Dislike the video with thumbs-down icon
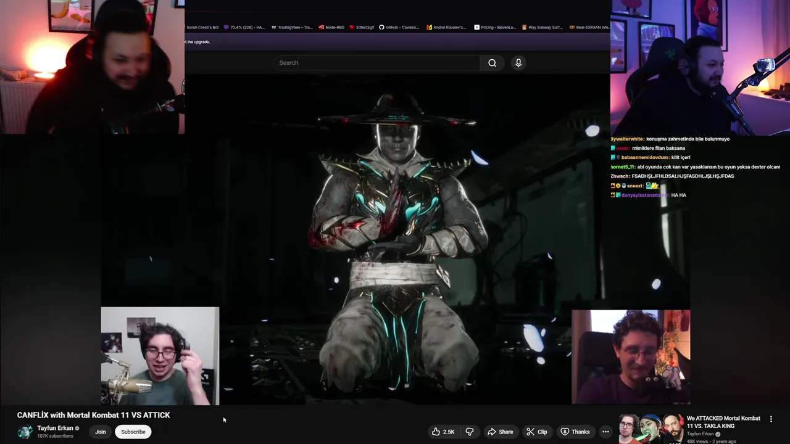Screen dimensions: 790x444 pos(470,432)
